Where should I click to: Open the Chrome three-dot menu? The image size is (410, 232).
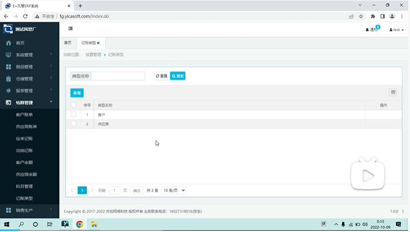(402, 17)
